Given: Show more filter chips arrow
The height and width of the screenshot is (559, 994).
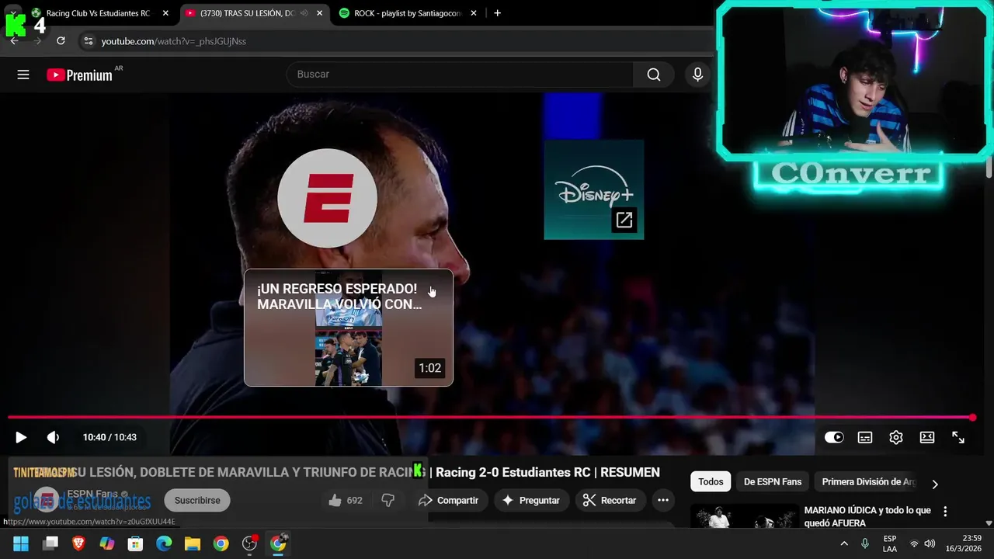Looking at the screenshot, I should [935, 484].
